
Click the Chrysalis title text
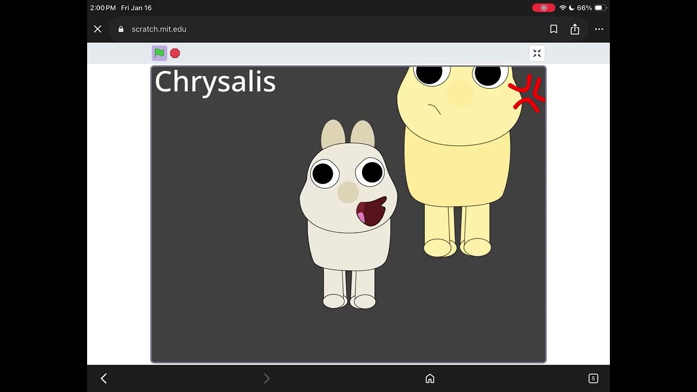click(215, 83)
